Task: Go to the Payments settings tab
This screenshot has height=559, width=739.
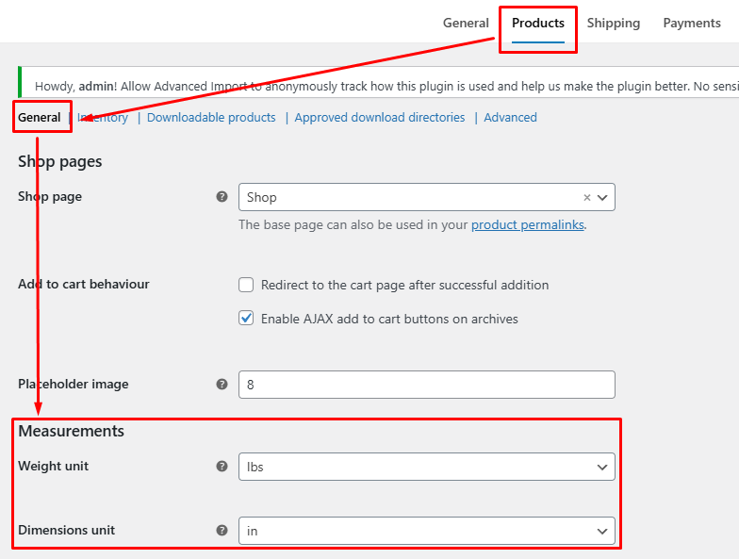Action: 692,23
